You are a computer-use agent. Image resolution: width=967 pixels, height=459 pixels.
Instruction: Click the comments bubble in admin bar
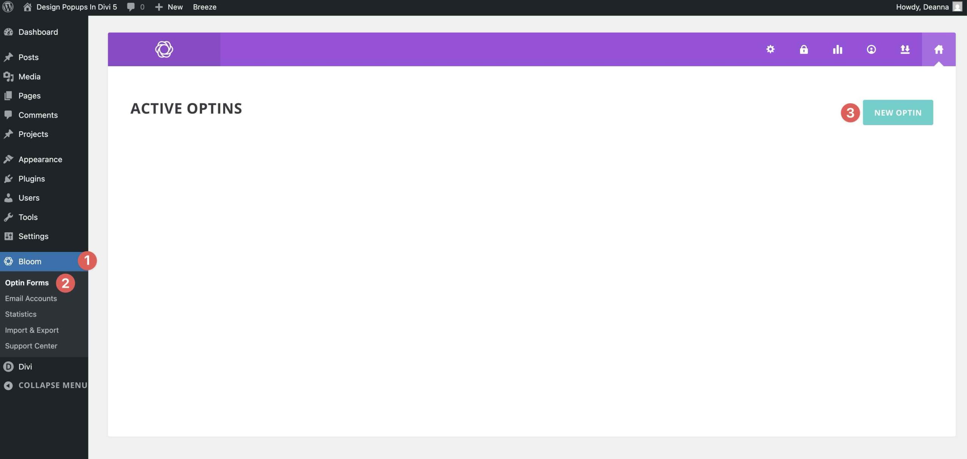[x=136, y=7]
